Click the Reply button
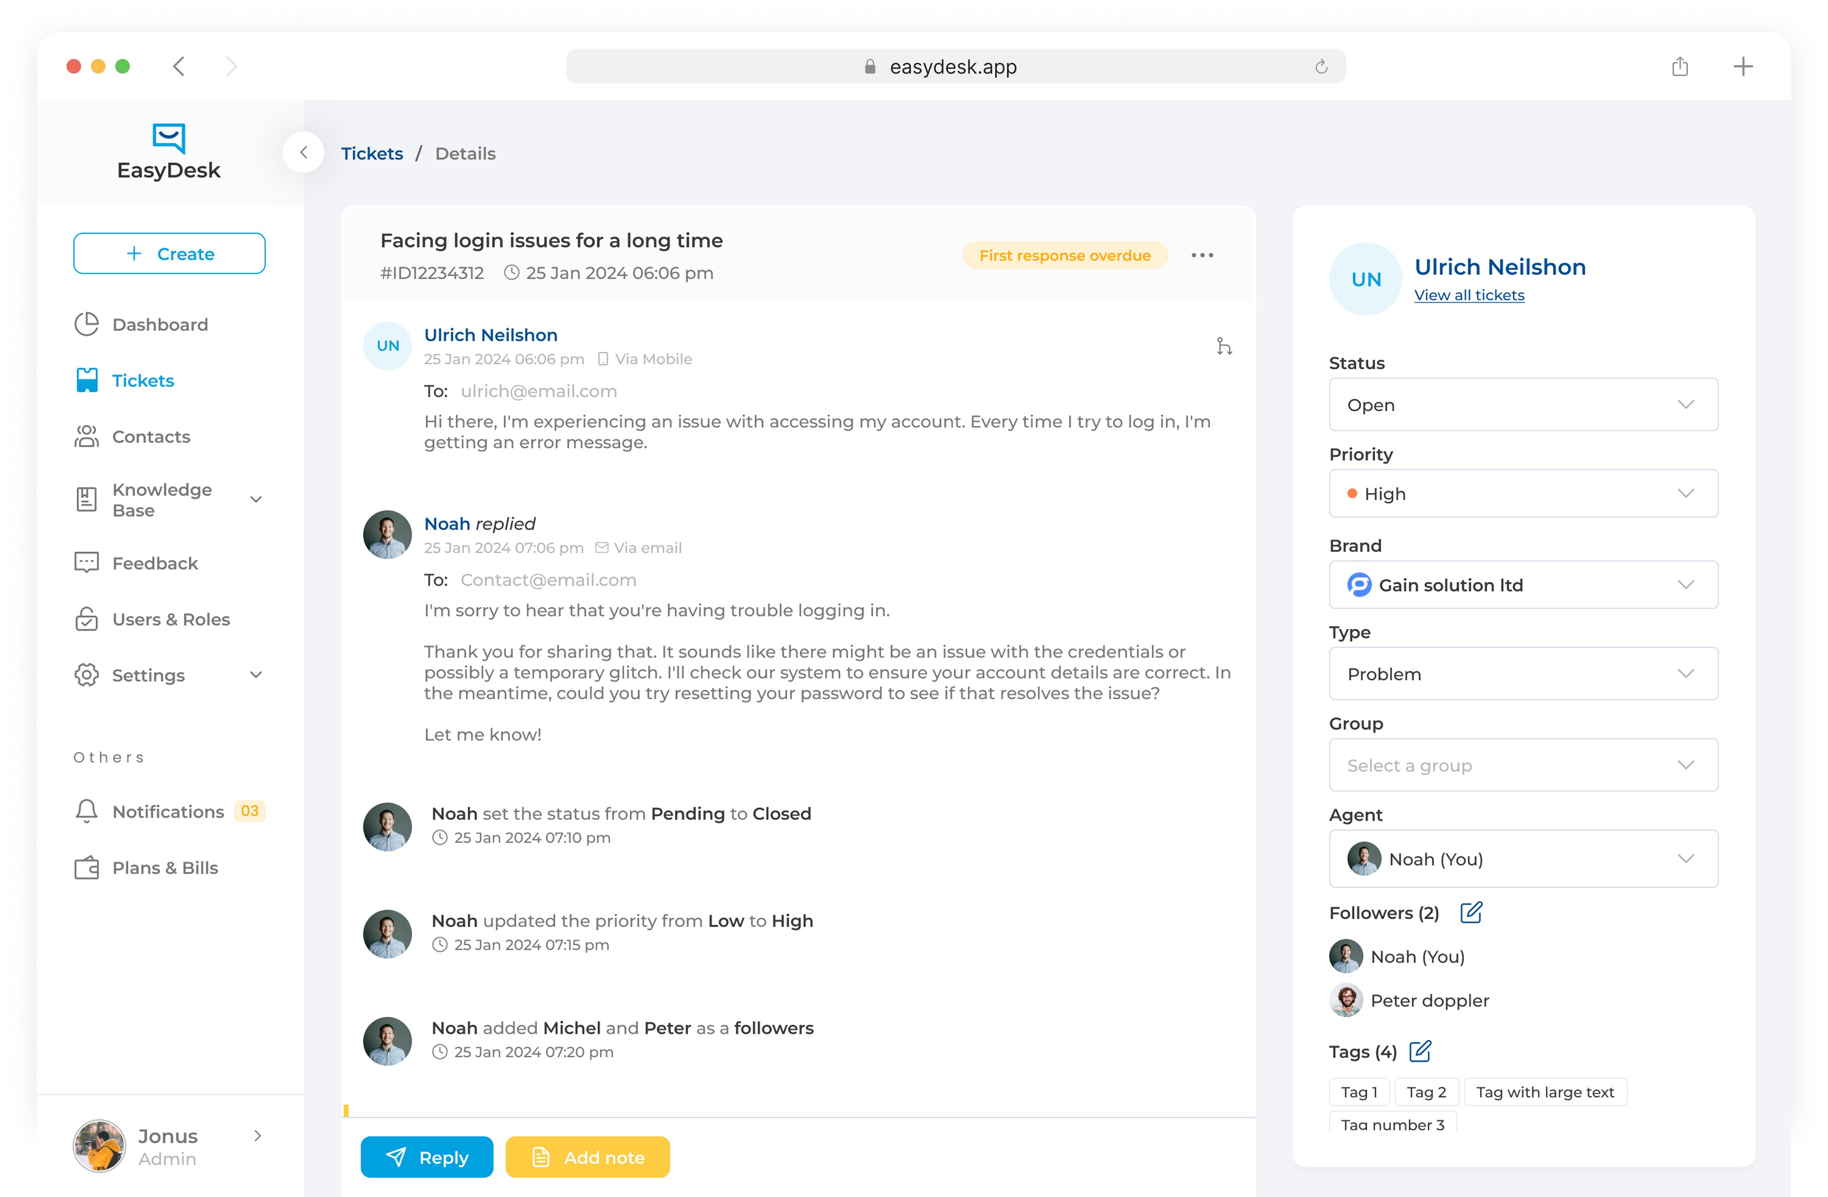 coord(427,1157)
